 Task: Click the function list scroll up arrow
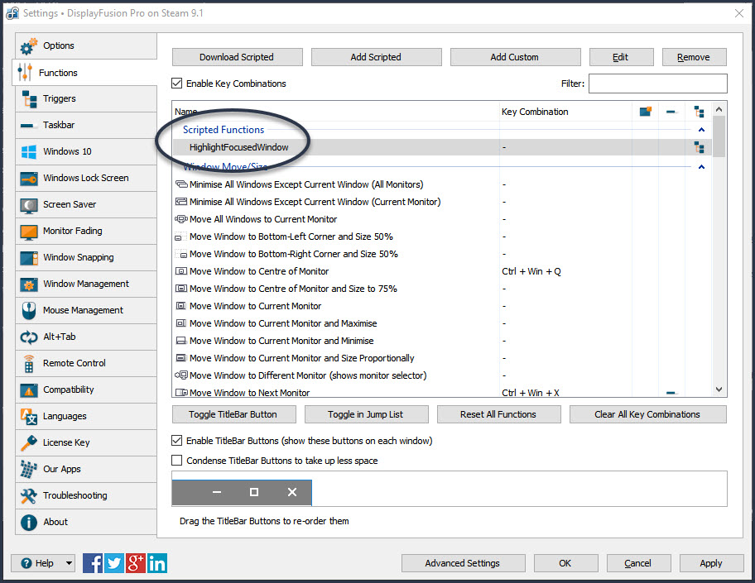(x=719, y=110)
